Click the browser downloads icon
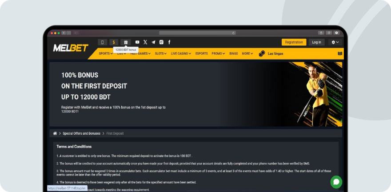Image resolution: width=391 pixels, height=192 pixels. (x=336, y=33)
